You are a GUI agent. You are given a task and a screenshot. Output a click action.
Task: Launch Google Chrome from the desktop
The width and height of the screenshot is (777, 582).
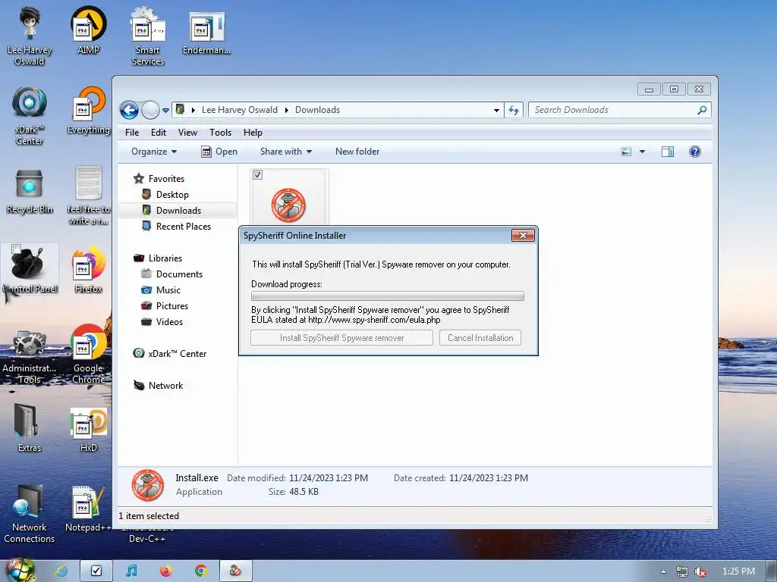[88, 355]
